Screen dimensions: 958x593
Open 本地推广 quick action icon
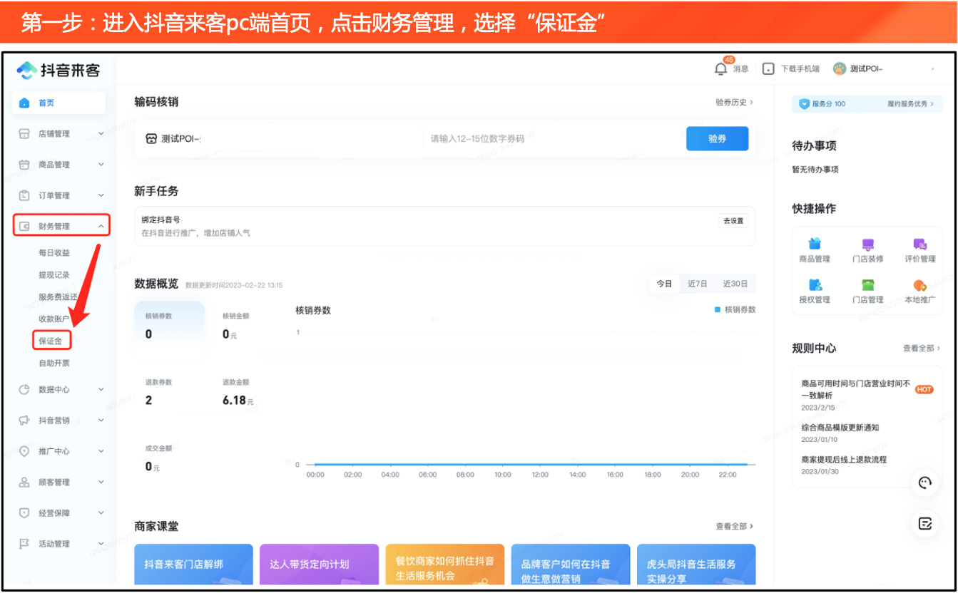[x=920, y=285]
